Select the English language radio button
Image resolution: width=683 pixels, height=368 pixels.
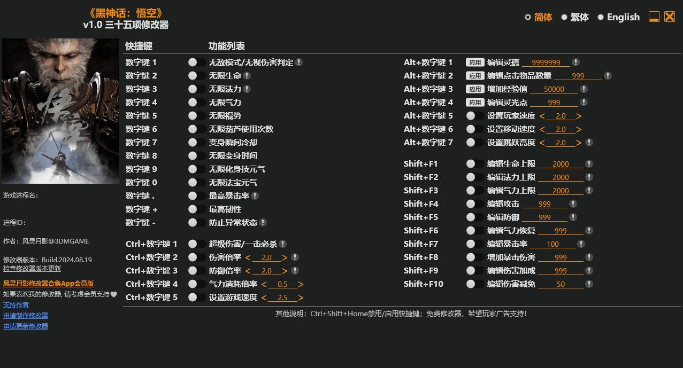601,17
